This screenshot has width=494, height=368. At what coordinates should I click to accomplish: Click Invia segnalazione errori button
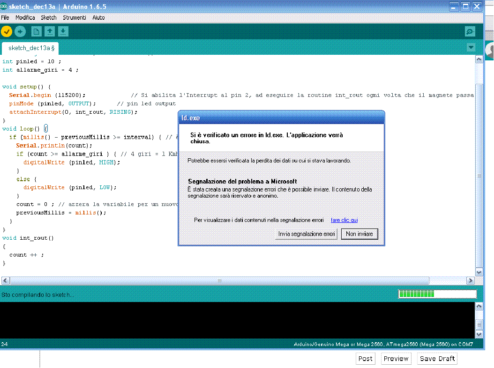pos(306,234)
